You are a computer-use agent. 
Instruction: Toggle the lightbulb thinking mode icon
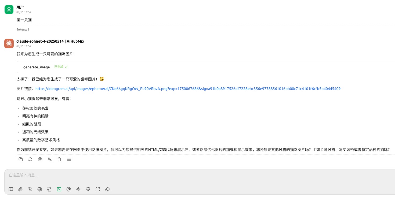pyautogui.click(x=30, y=189)
